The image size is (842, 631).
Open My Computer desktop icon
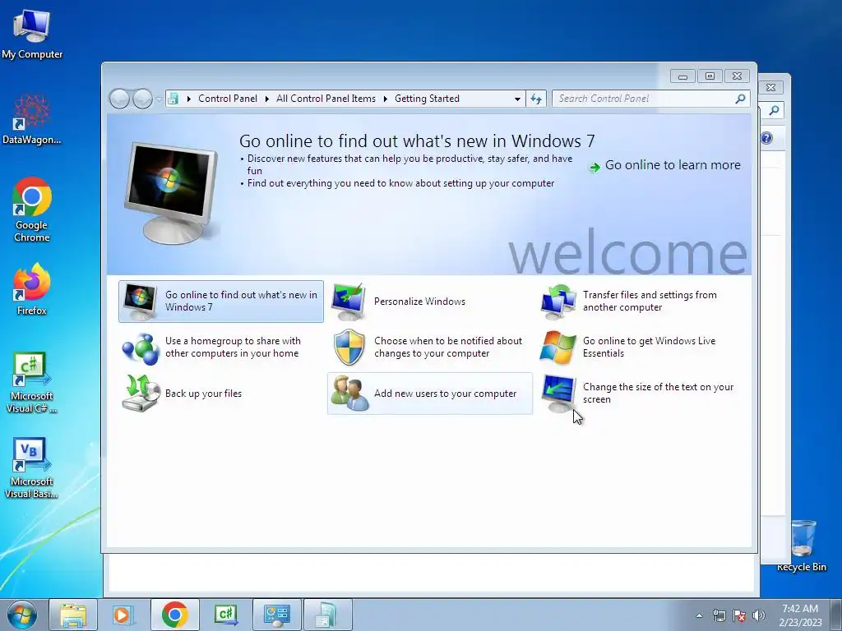pyautogui.click(x=32, y=35)
